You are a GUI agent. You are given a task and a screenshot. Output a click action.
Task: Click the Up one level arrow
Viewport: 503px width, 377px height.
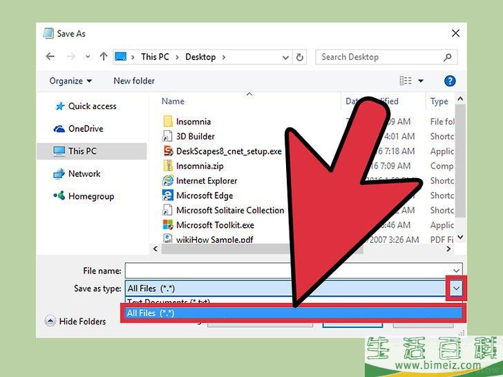pos(103,57)
